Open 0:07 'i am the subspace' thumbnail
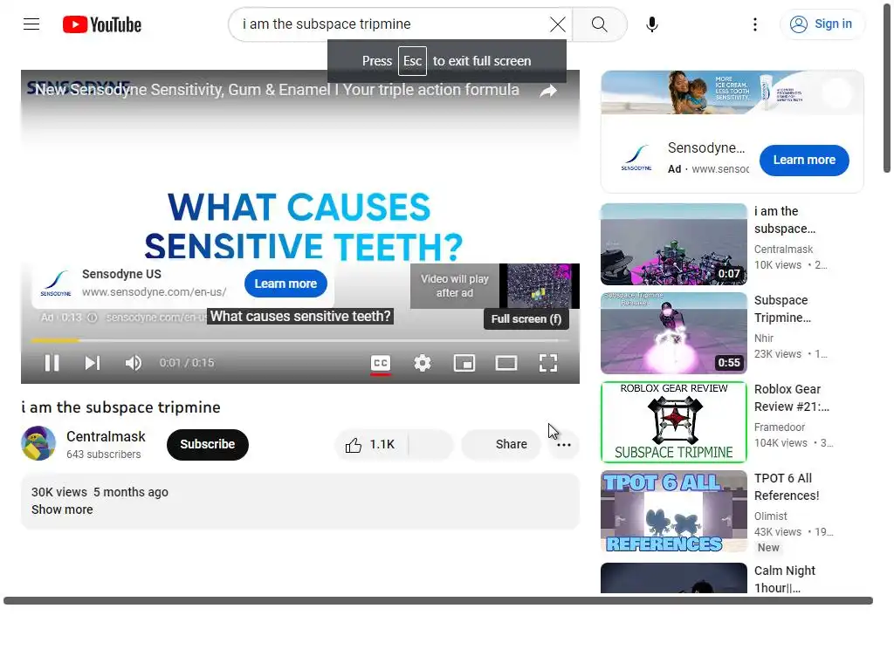The width and height of the screenshot is (894, 670). pos(674,244)
